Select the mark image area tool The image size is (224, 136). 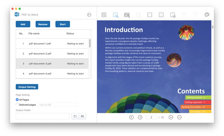(127, 15)
